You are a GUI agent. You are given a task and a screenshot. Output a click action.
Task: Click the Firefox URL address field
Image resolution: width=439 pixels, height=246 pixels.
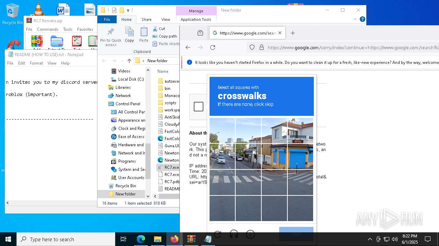pyautogui.click(x=353, y=47)
